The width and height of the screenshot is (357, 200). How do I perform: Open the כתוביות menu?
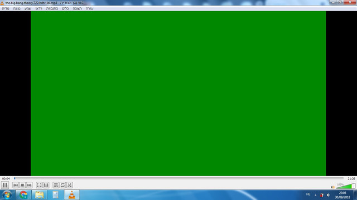pos(52,9)
